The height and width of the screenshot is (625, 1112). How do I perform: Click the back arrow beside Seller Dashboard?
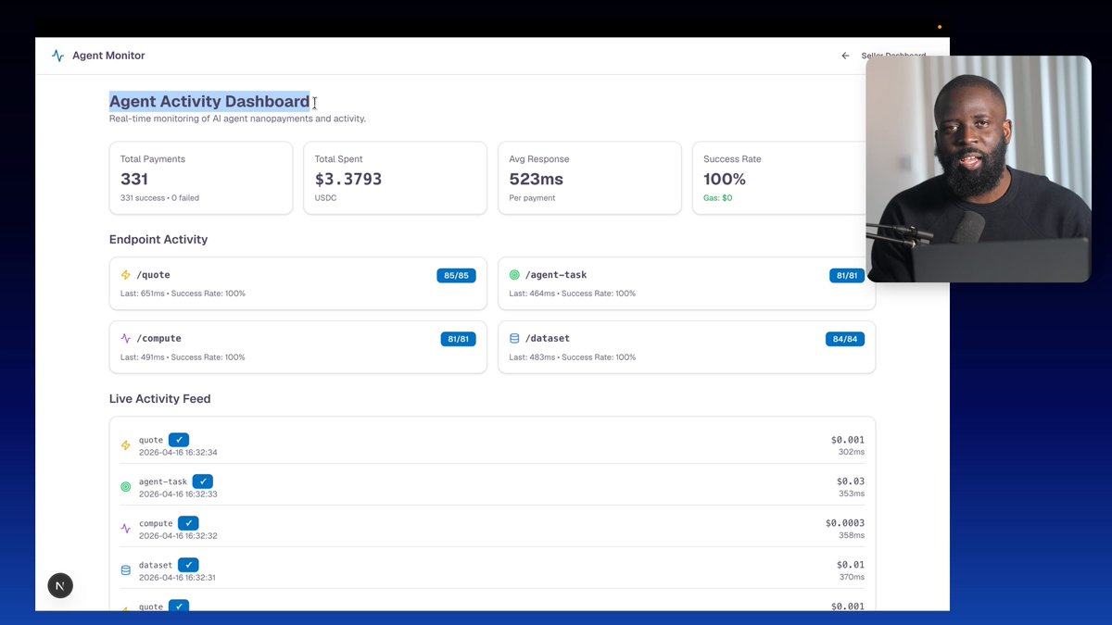(x=845, y=56)
